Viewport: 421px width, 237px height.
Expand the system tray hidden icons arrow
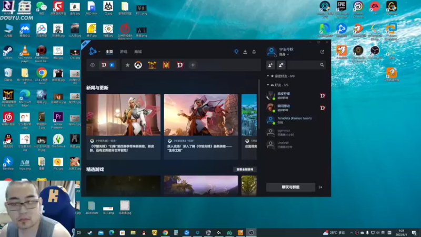click(352, 233)
